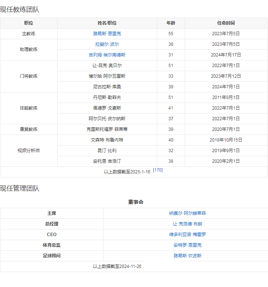Click the 年龄 column header
Screen dimensions: 268x287
coord(171,23)
